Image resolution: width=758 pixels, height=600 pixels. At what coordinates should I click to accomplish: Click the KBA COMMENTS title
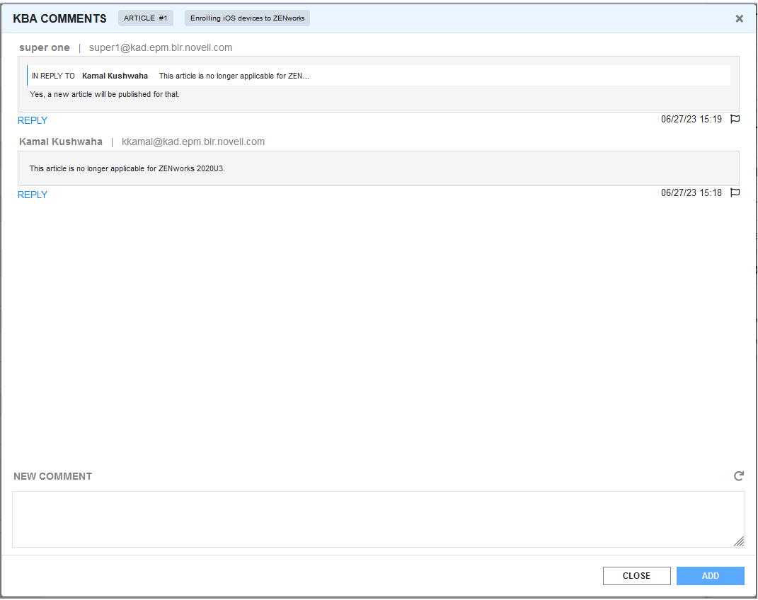[x=59, y=18]
